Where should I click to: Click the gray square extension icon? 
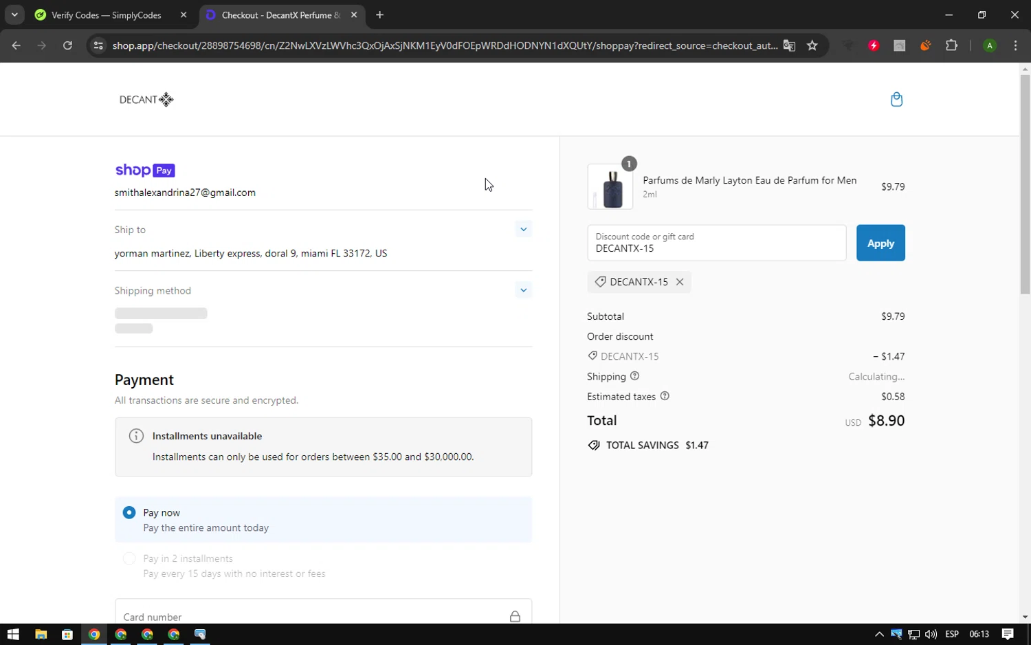coord(899,45)
